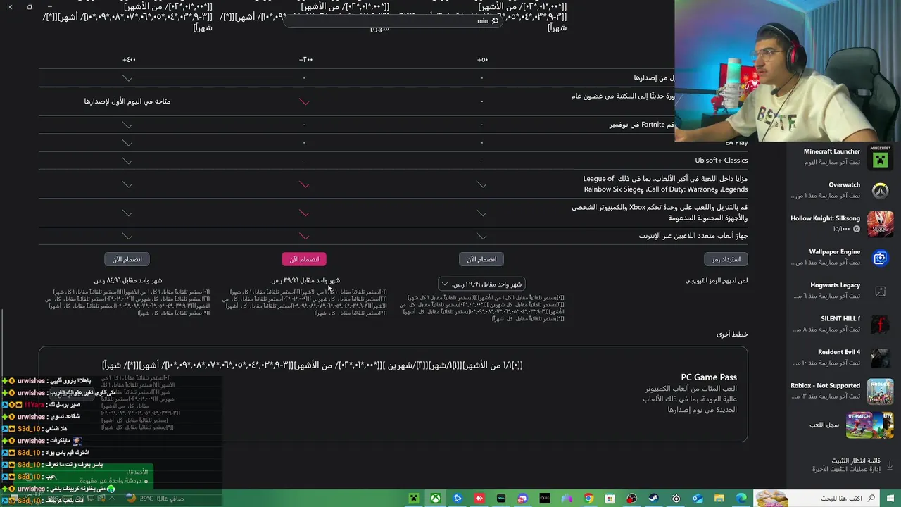Viewport: 901px width, 507px height.
Task: Open SILENT HILL f game icon
Action: (880, 325)
